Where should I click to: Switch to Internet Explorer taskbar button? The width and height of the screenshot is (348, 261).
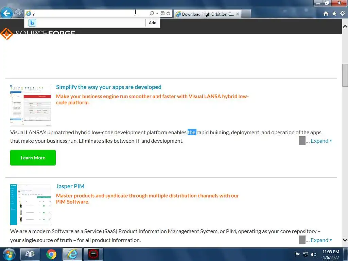pos(72,254)
